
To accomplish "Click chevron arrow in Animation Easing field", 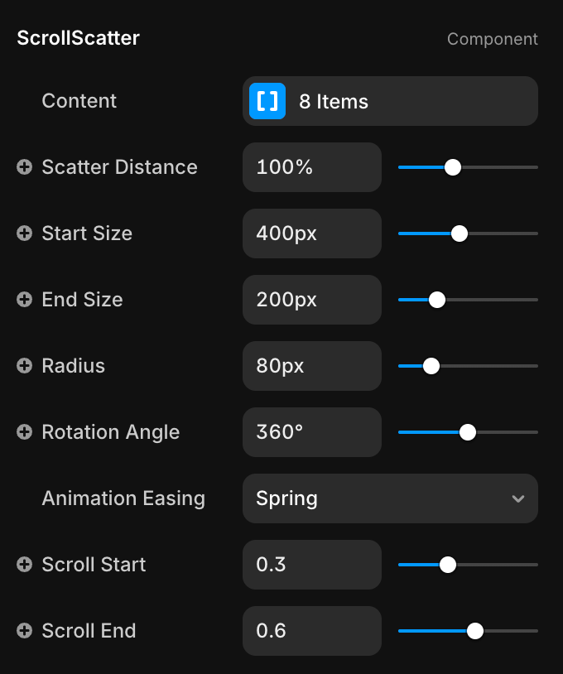I will (518, 498).
